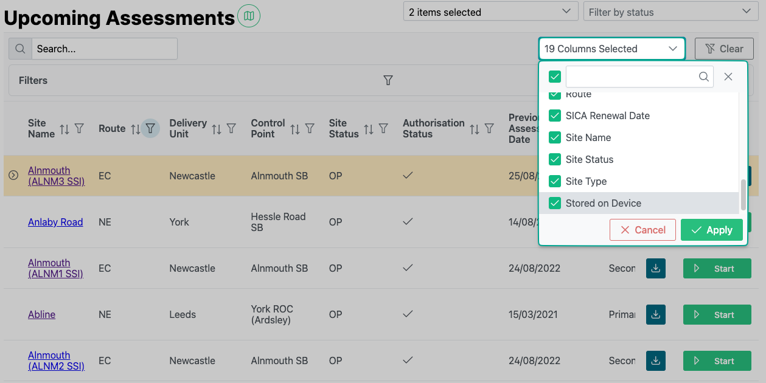Open the Filter by status dropdown

(669, 12)
